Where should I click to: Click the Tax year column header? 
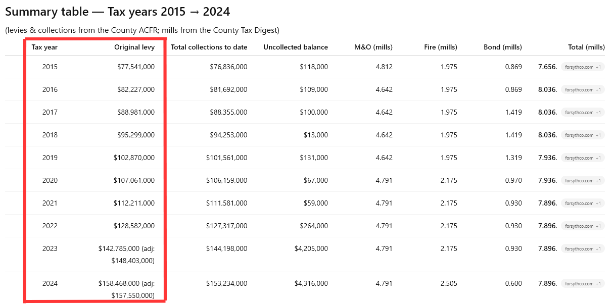click(44, 47)
